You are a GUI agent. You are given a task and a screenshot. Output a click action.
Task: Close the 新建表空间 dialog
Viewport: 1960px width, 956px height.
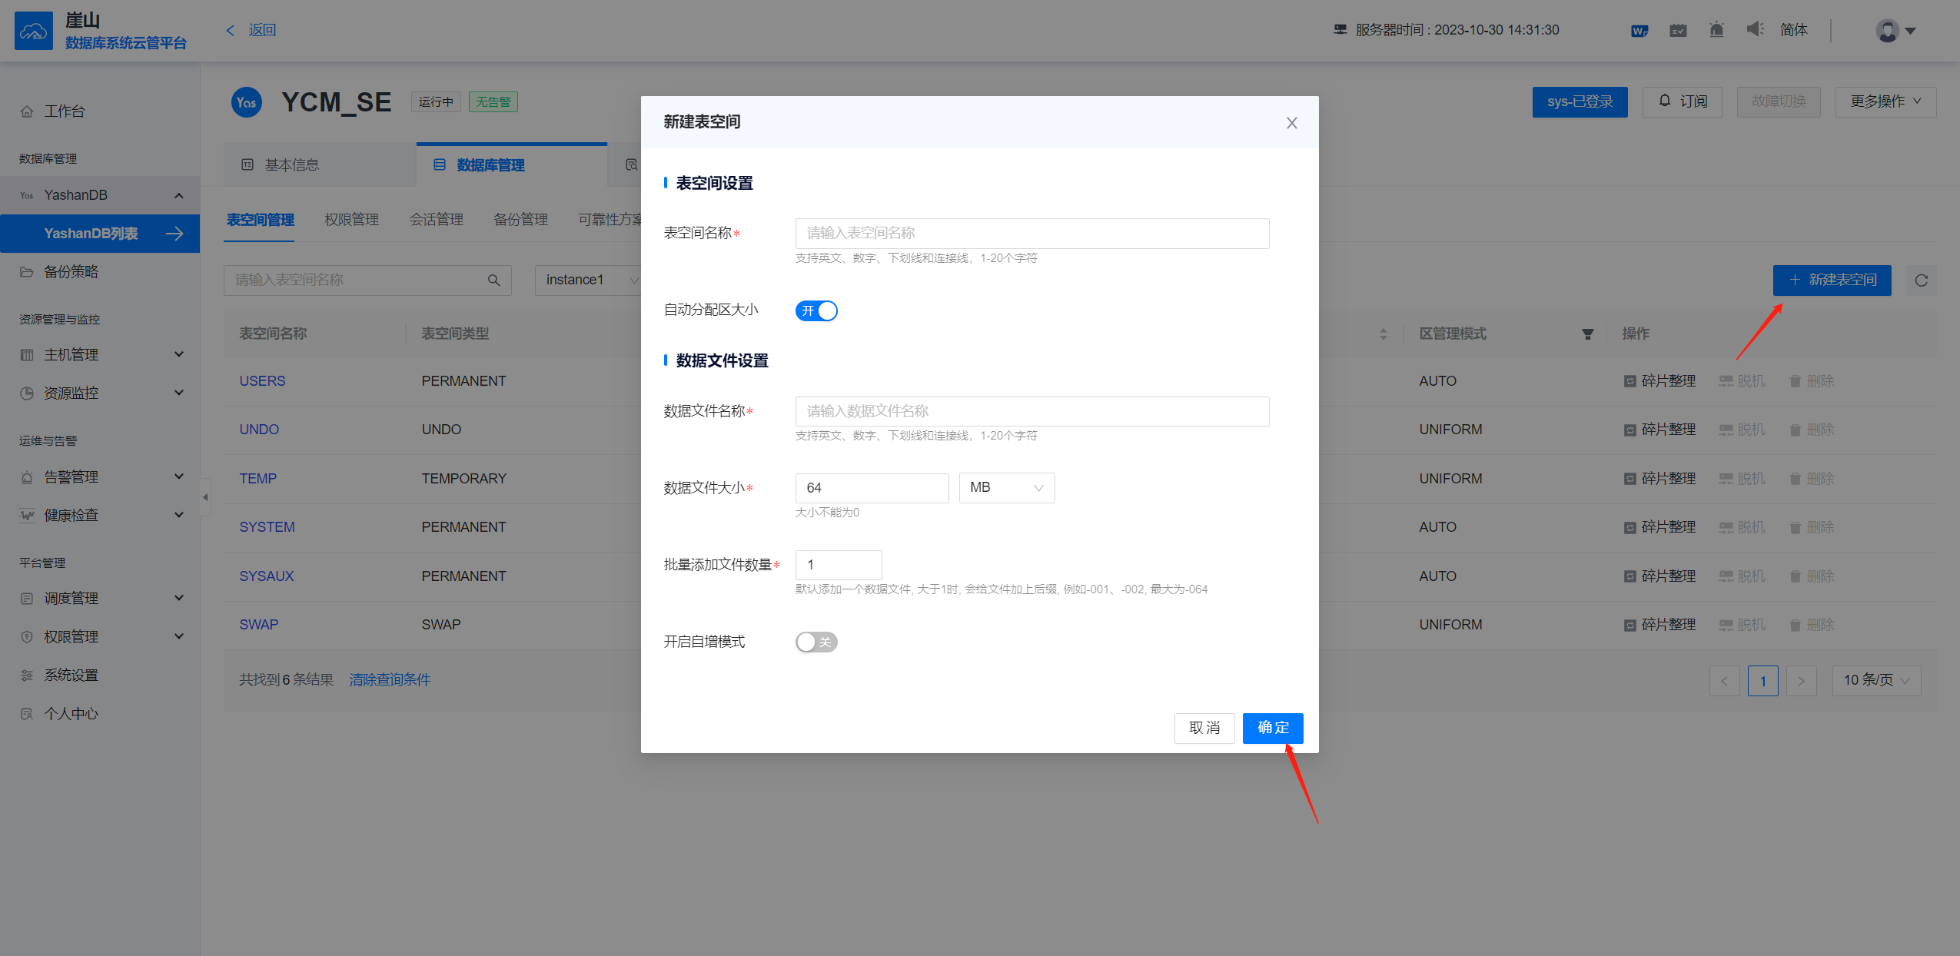pos(1291,123)
